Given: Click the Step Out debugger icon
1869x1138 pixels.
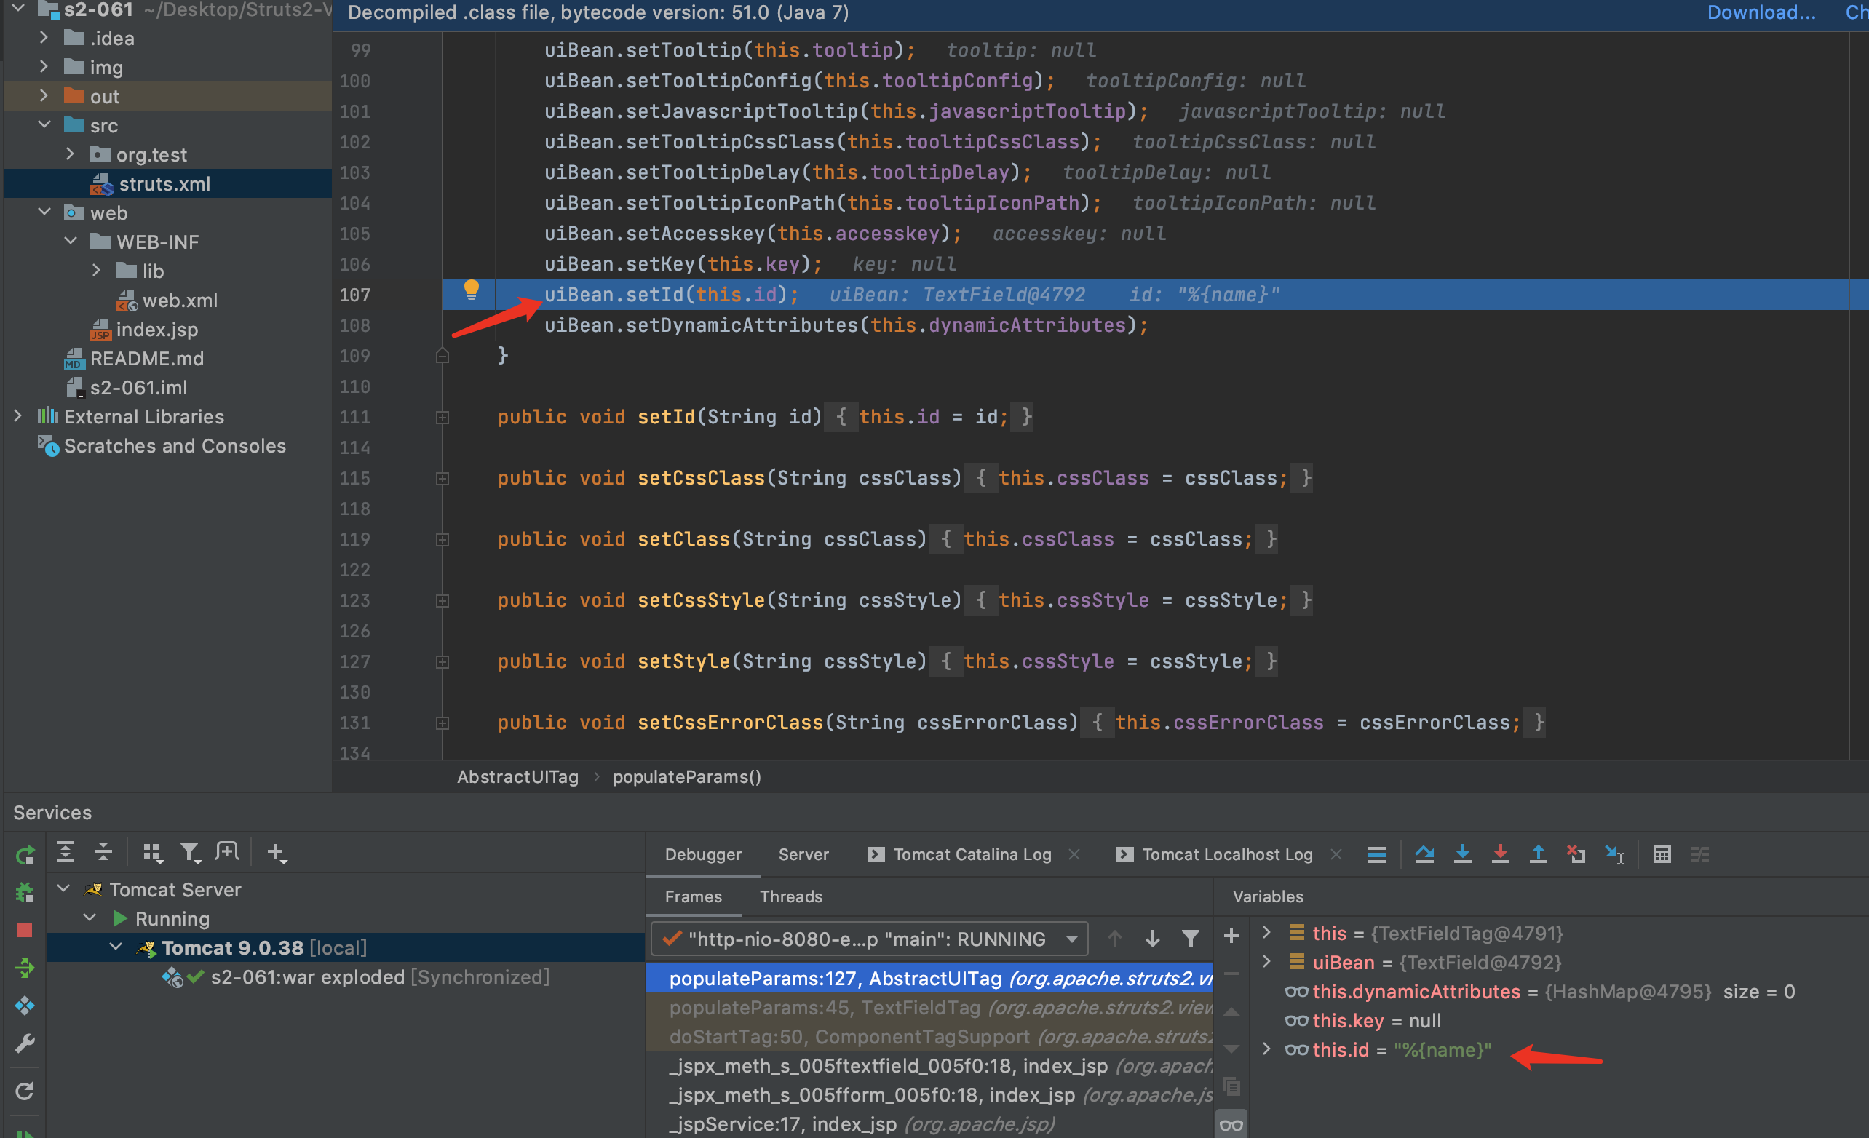Looking at the screenshot, I should 1539,854.
